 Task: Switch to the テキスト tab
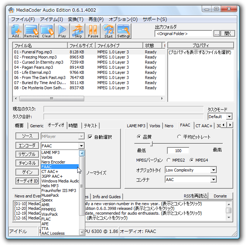[x=91, y=126]
